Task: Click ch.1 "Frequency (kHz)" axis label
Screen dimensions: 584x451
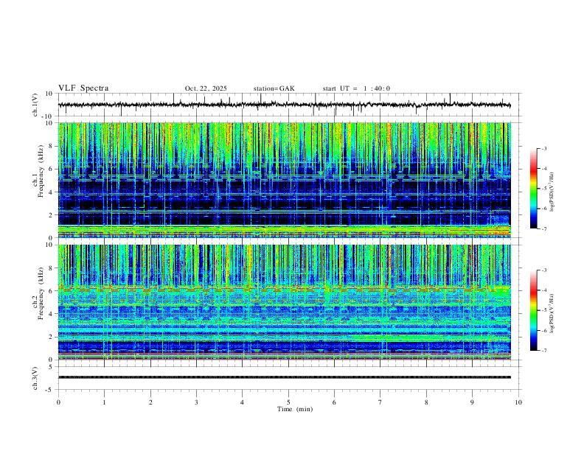Action: point(41,171)
